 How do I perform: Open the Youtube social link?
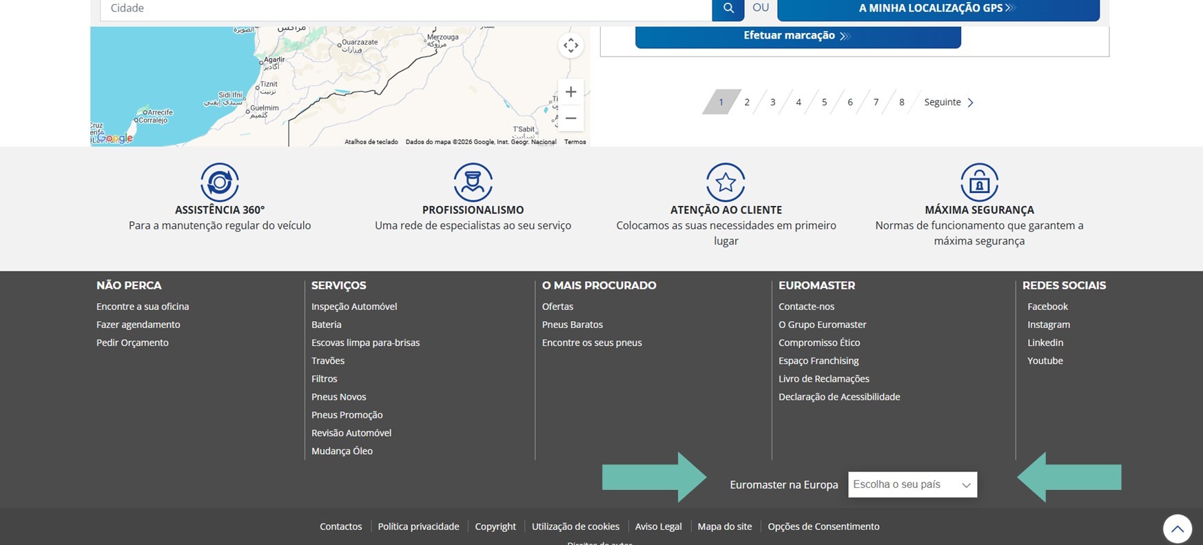click(1045, 360)
